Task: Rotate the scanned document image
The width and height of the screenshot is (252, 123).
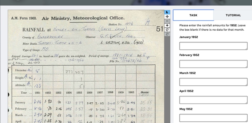Action: (167, 30)
